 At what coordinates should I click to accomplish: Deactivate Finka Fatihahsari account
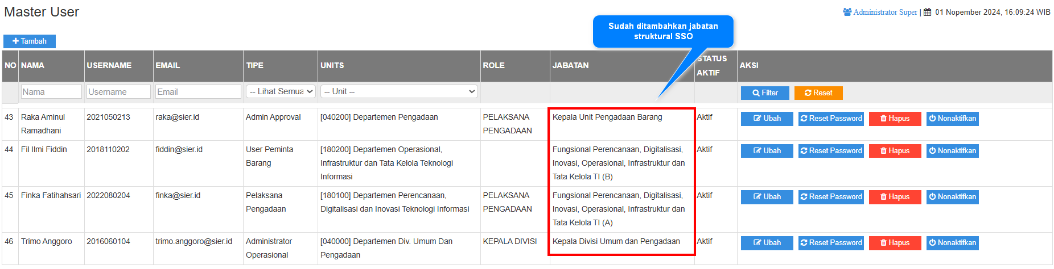[x=952, y=197]
